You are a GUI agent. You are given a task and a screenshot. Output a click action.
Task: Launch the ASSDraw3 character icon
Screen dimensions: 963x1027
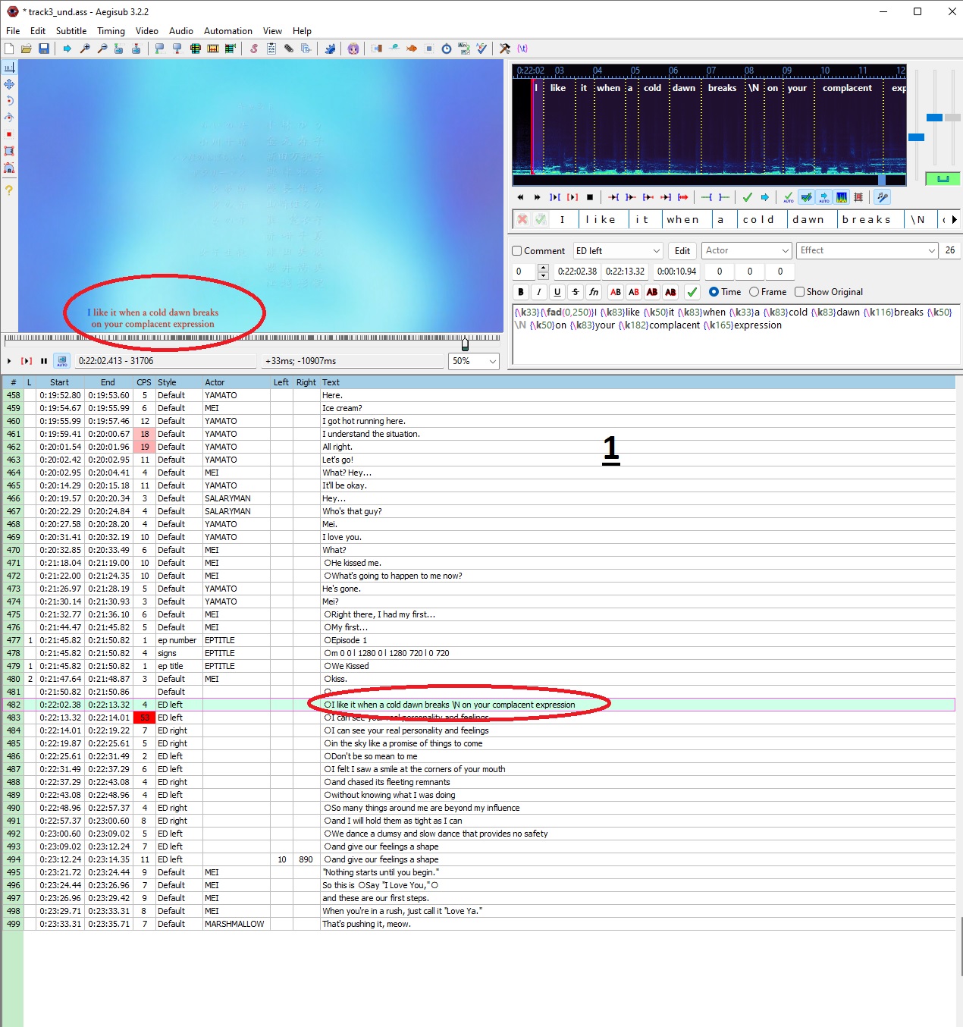[353, 49]
